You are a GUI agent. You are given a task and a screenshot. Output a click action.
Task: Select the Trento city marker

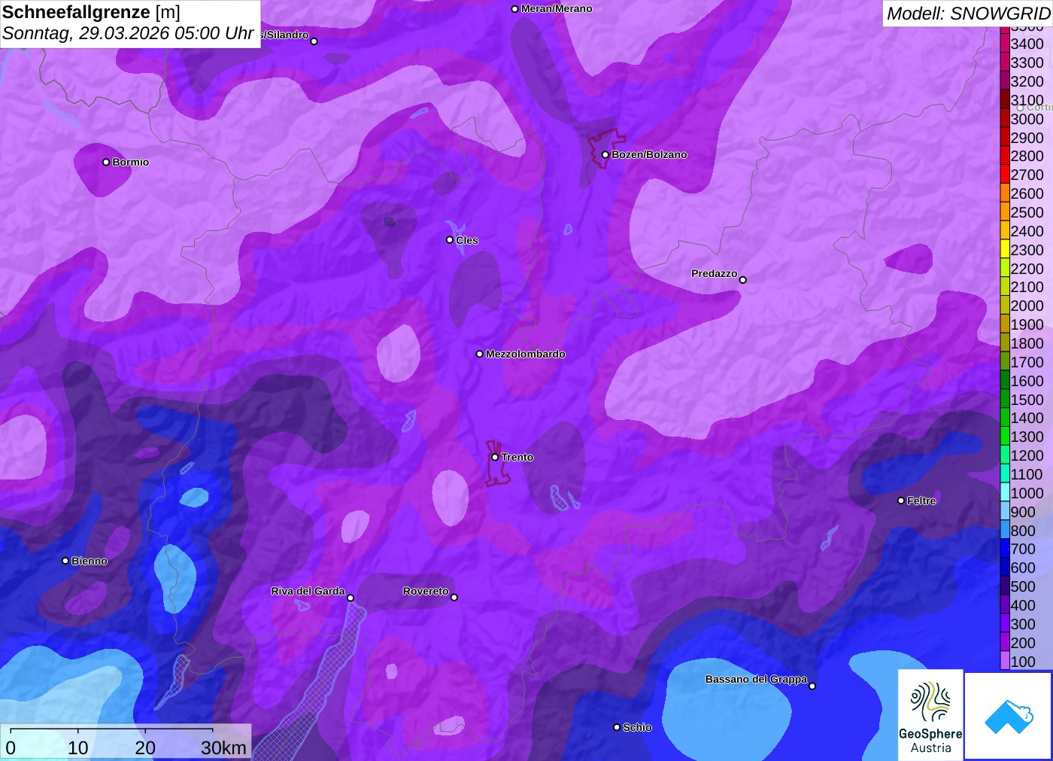[x=495, y=457]
